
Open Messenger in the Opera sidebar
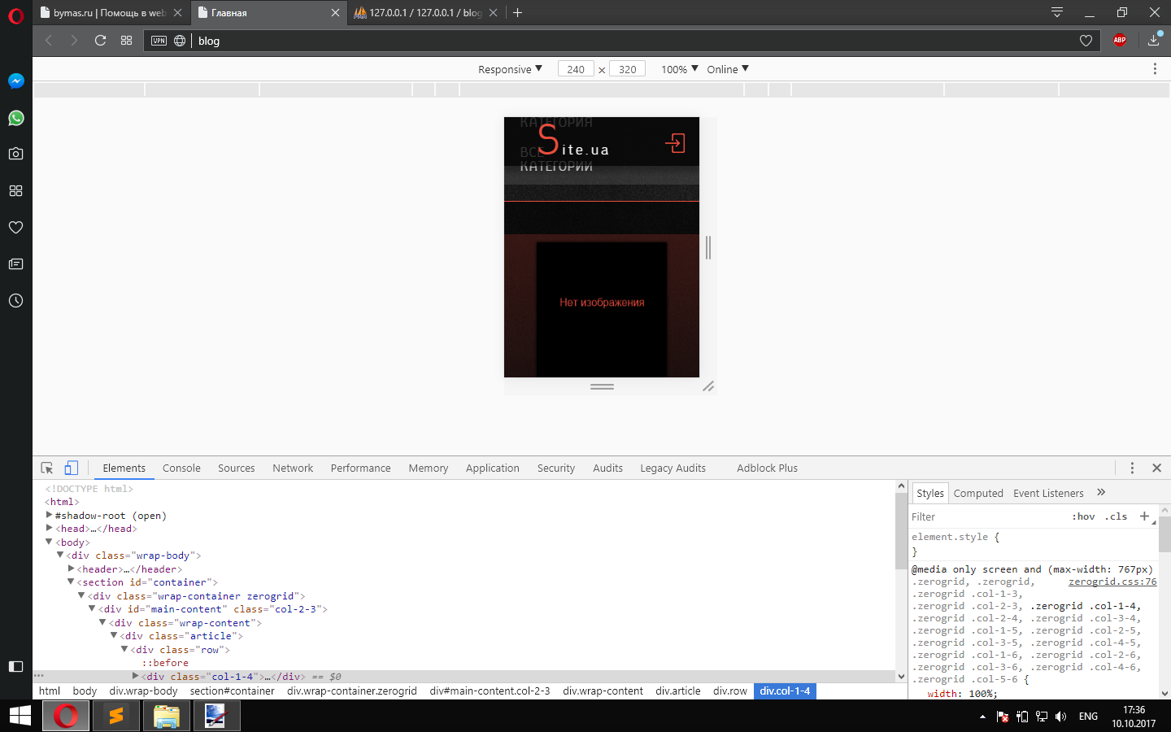click(15, 81)
